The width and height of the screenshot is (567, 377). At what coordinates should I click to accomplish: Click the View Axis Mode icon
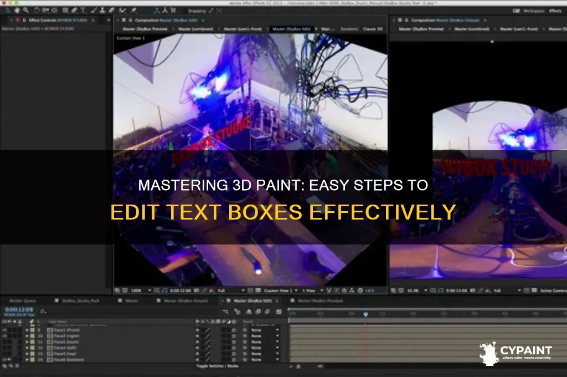tap(173, 11)
